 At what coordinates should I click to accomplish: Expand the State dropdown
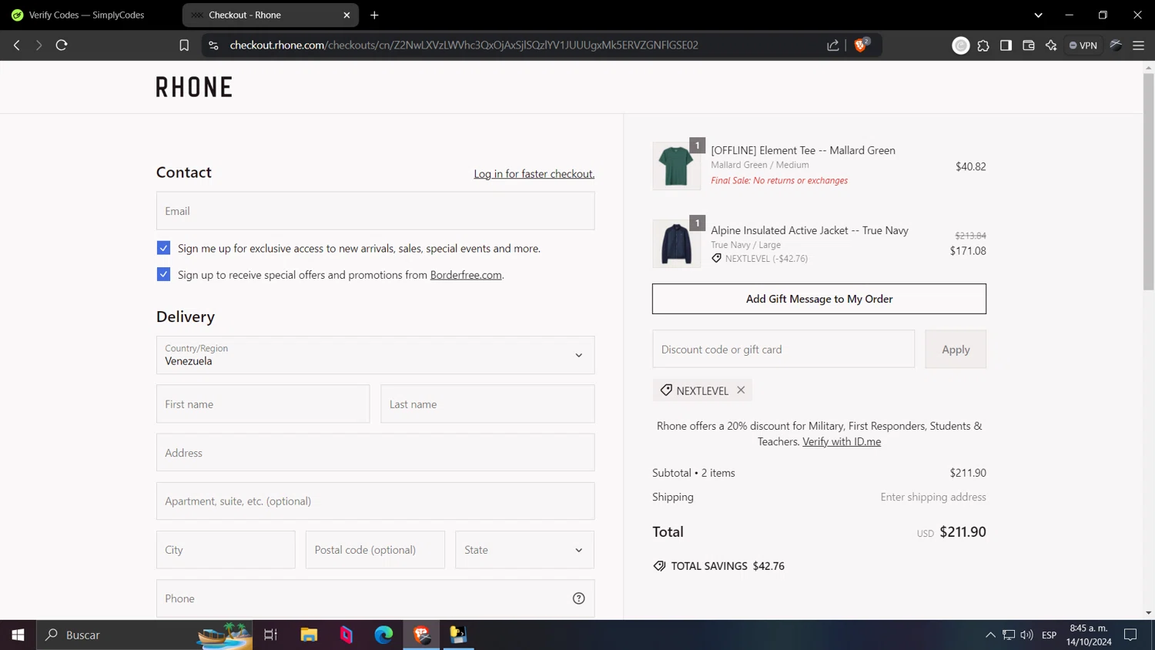pos(524,550)
